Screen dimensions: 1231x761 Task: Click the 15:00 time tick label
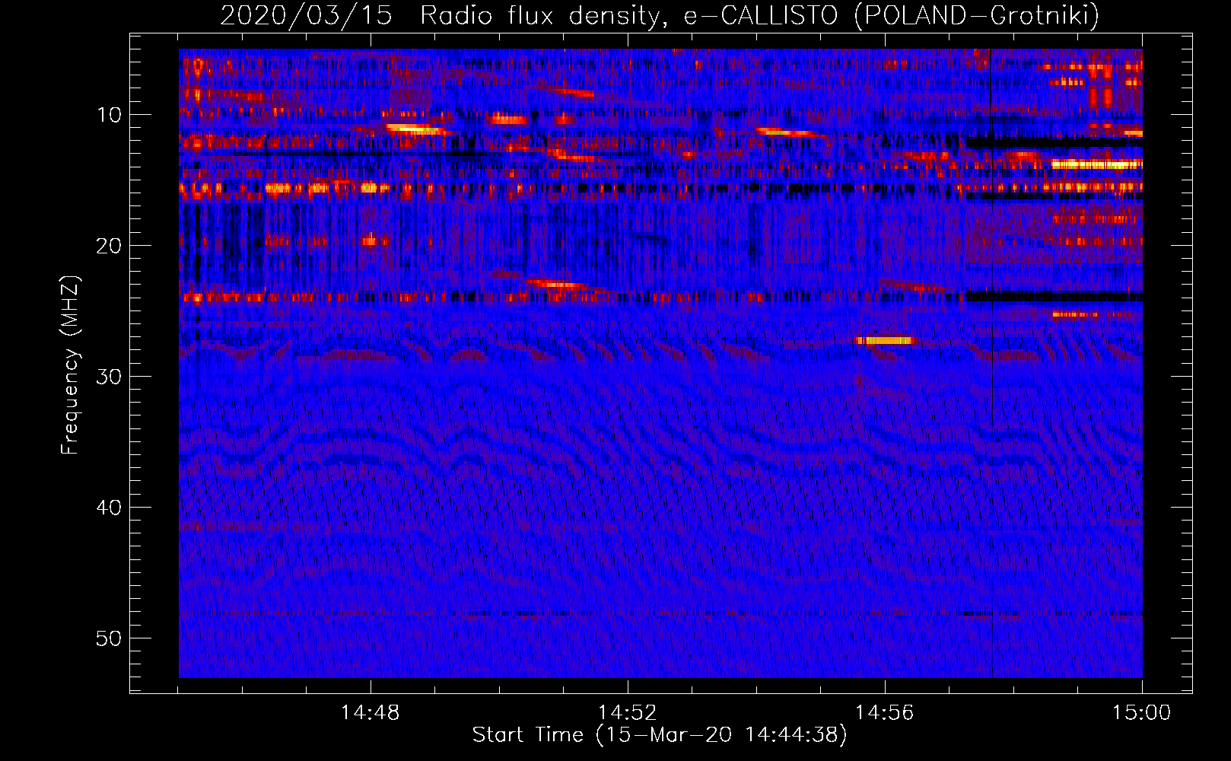(x=1141, y=713)
